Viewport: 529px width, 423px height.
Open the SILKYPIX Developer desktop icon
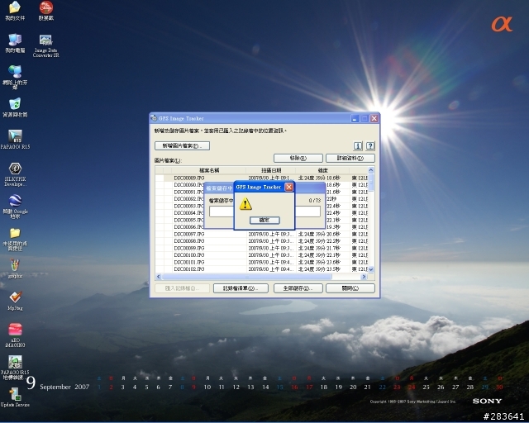point(15,174)
